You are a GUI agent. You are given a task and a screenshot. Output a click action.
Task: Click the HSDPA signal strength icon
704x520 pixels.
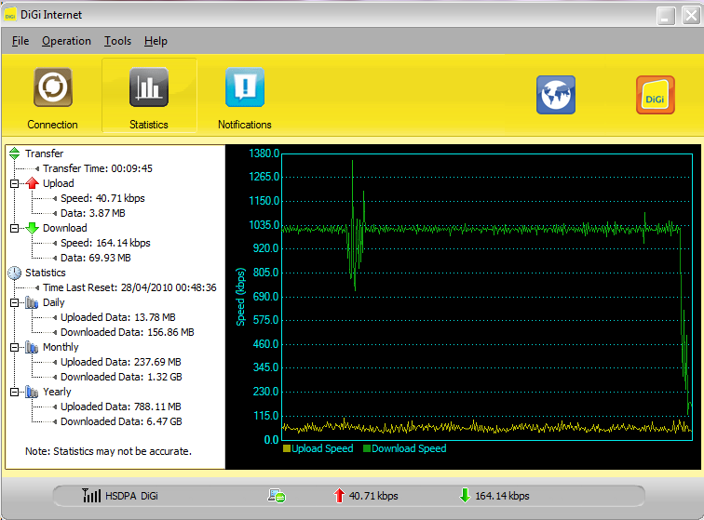pyautogui.click(x=91, y=496)
